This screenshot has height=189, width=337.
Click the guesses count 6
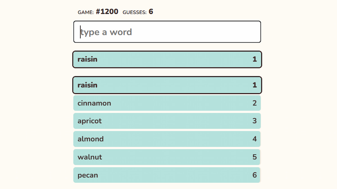pyautogui.click(x=151, y=12)
